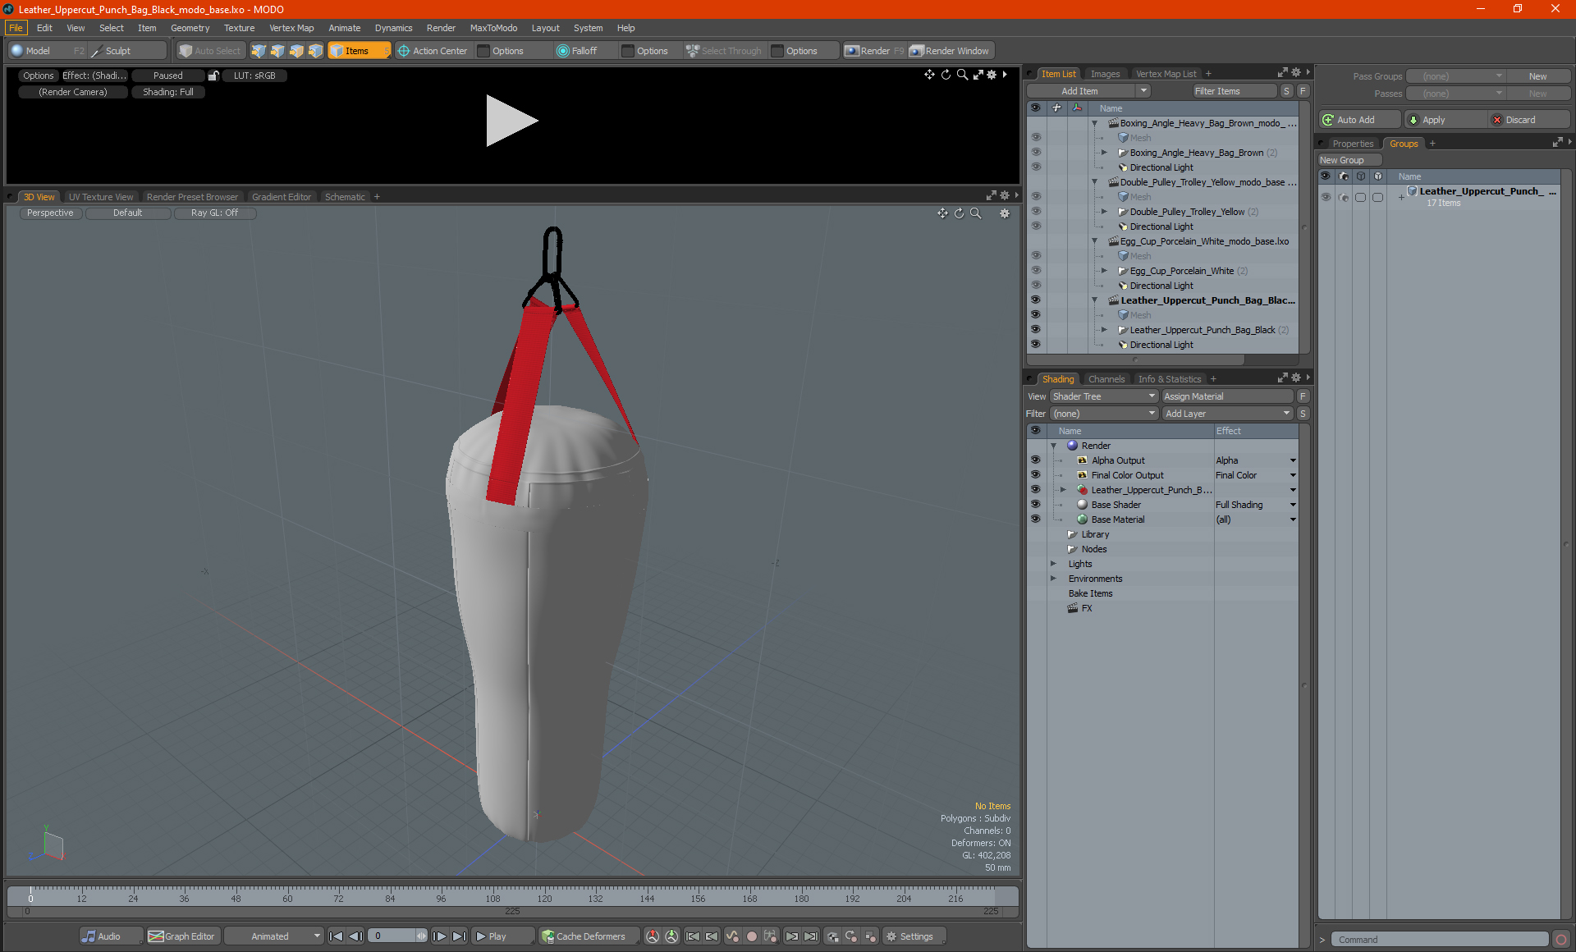
Task: Select Polygons selection mode icon
Action: click(296, 51)
